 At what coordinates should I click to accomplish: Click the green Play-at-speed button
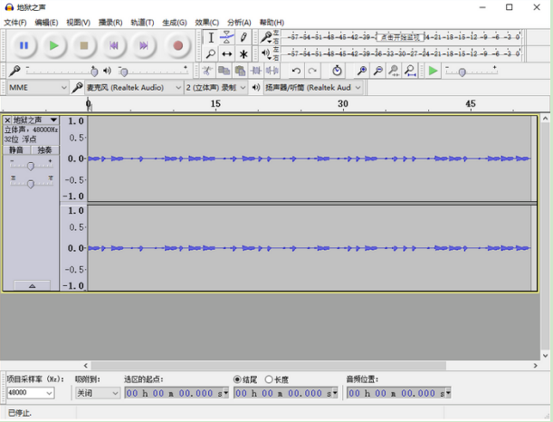(x=433, y=71)
